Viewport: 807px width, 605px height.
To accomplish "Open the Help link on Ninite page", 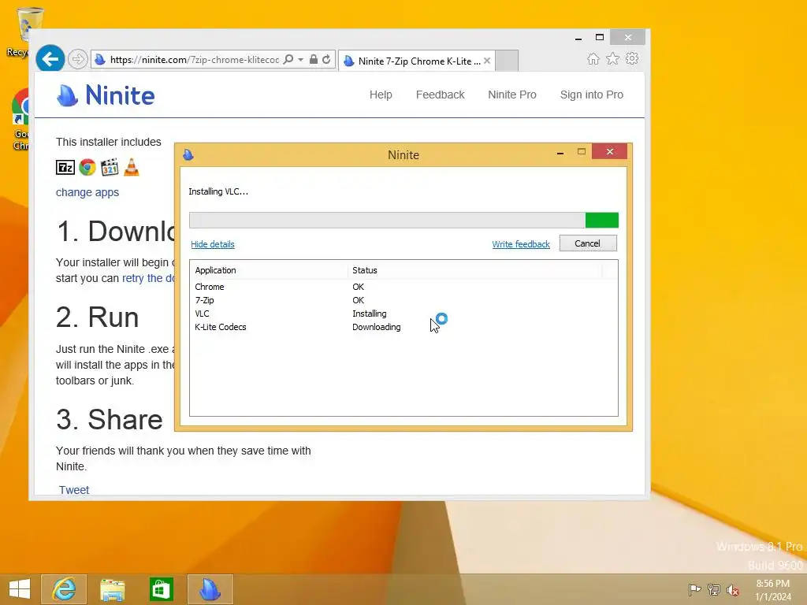I will pyautogui.click(x=381, y=95).
